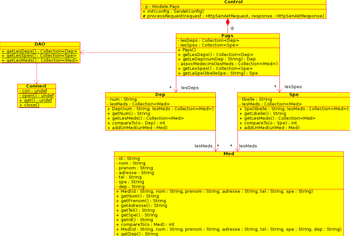This screenshot has height=236, width=350.
Task: Select the processRequest method in Control
Action: pyautogui.click(x=233, y=16)
